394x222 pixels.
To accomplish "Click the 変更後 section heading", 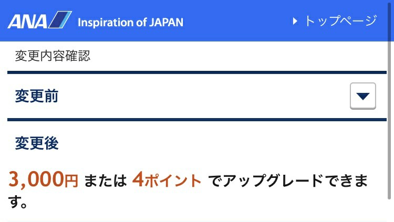I will point(37,143).
